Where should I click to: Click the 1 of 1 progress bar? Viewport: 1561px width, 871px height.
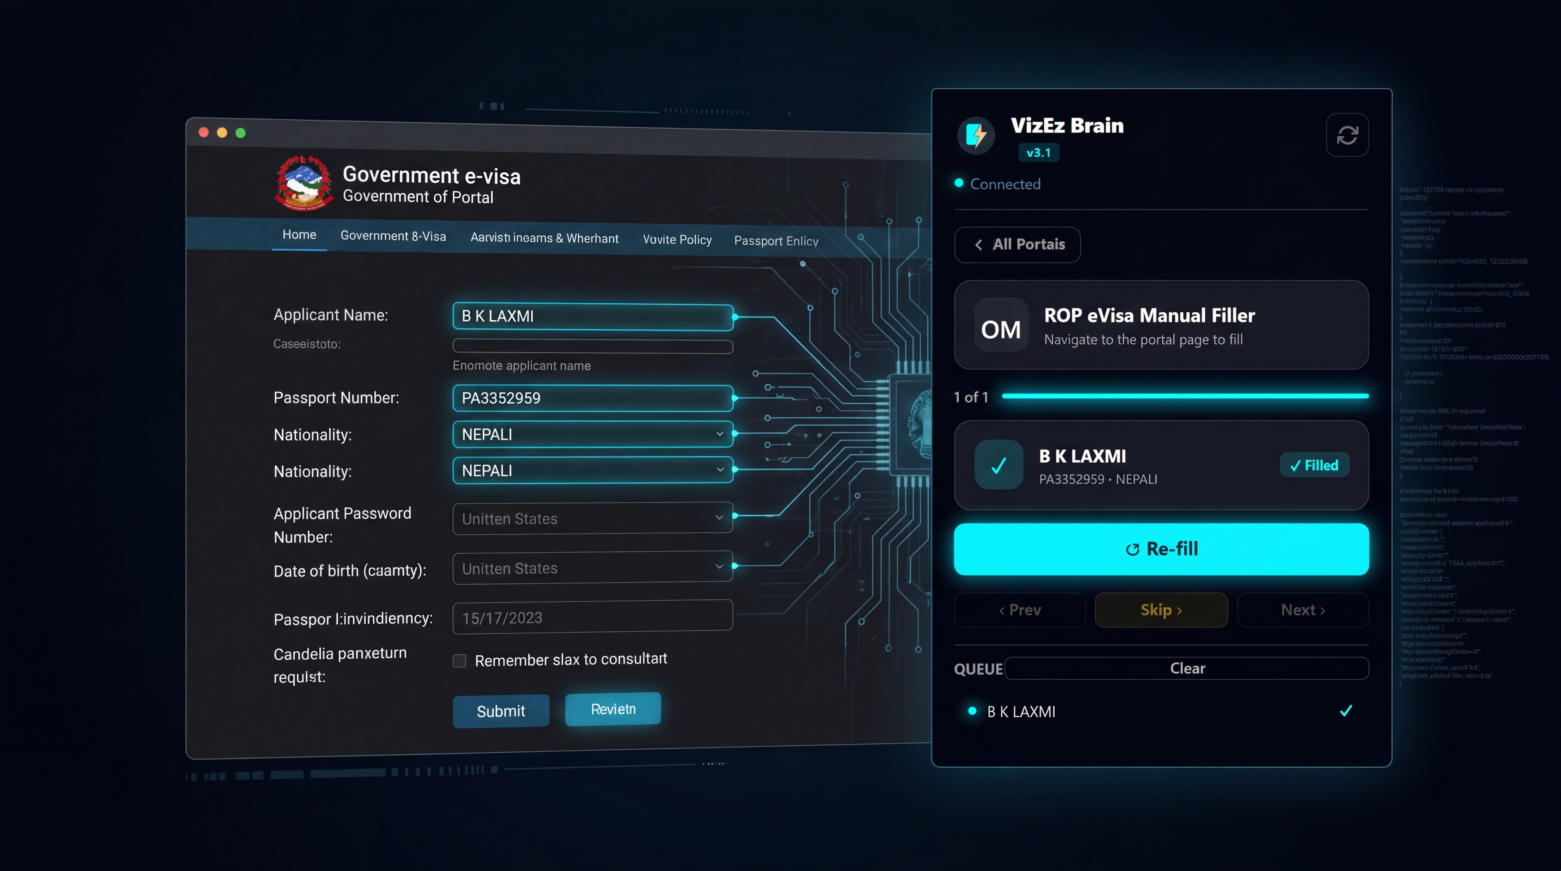[x=1185, y=396]
